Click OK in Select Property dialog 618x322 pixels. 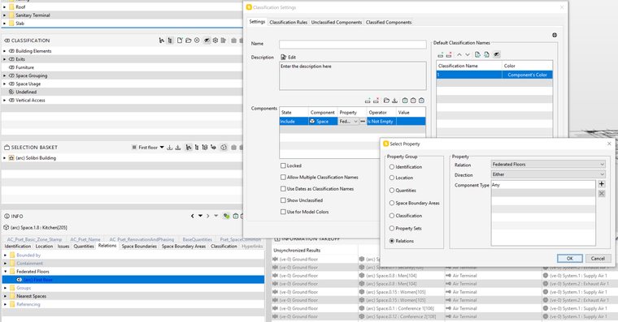pyautogui.click(x=569, y=258)
